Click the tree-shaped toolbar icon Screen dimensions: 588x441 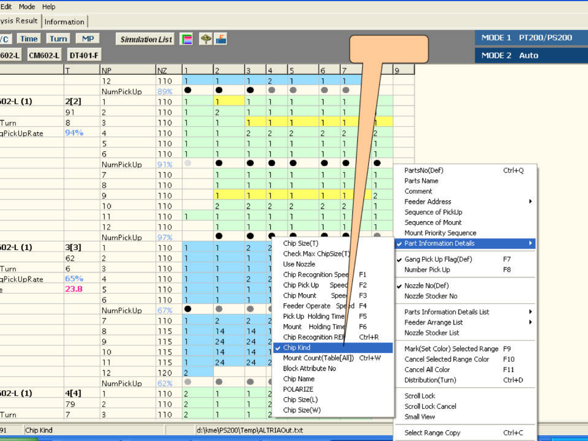(x=206, y=39)
